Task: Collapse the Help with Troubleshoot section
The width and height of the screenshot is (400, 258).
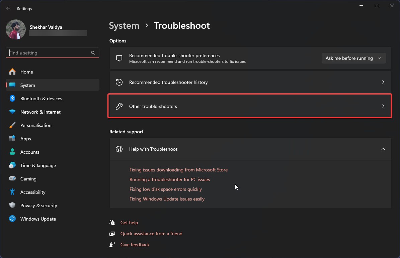Action: [x=383, y=149]
